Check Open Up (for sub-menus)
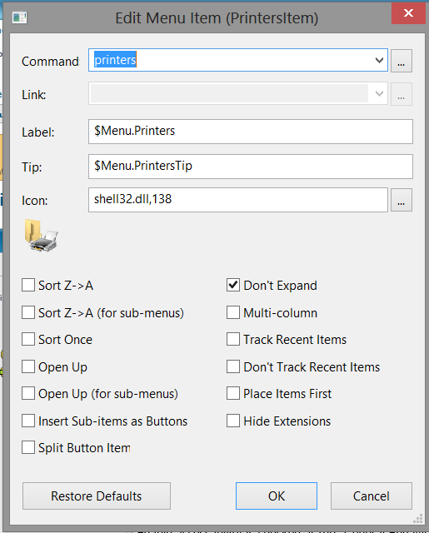Screen dimensions: 429x533 pos(28,393)
